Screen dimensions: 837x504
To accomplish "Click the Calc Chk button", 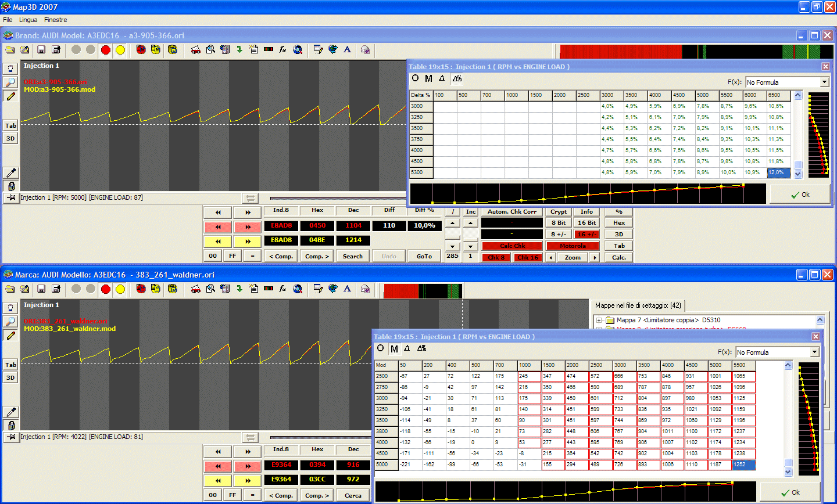I will click(512, 246).
